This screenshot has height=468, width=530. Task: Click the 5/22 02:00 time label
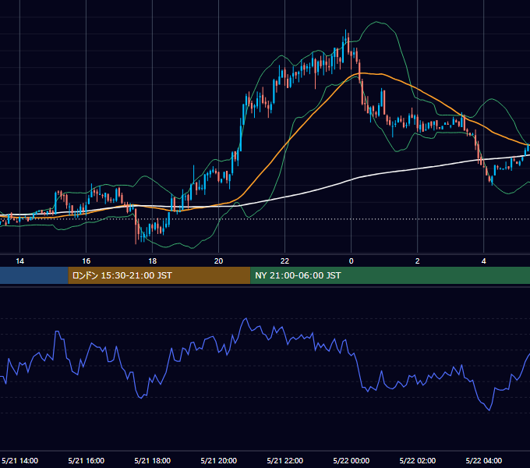pos(418,460)
